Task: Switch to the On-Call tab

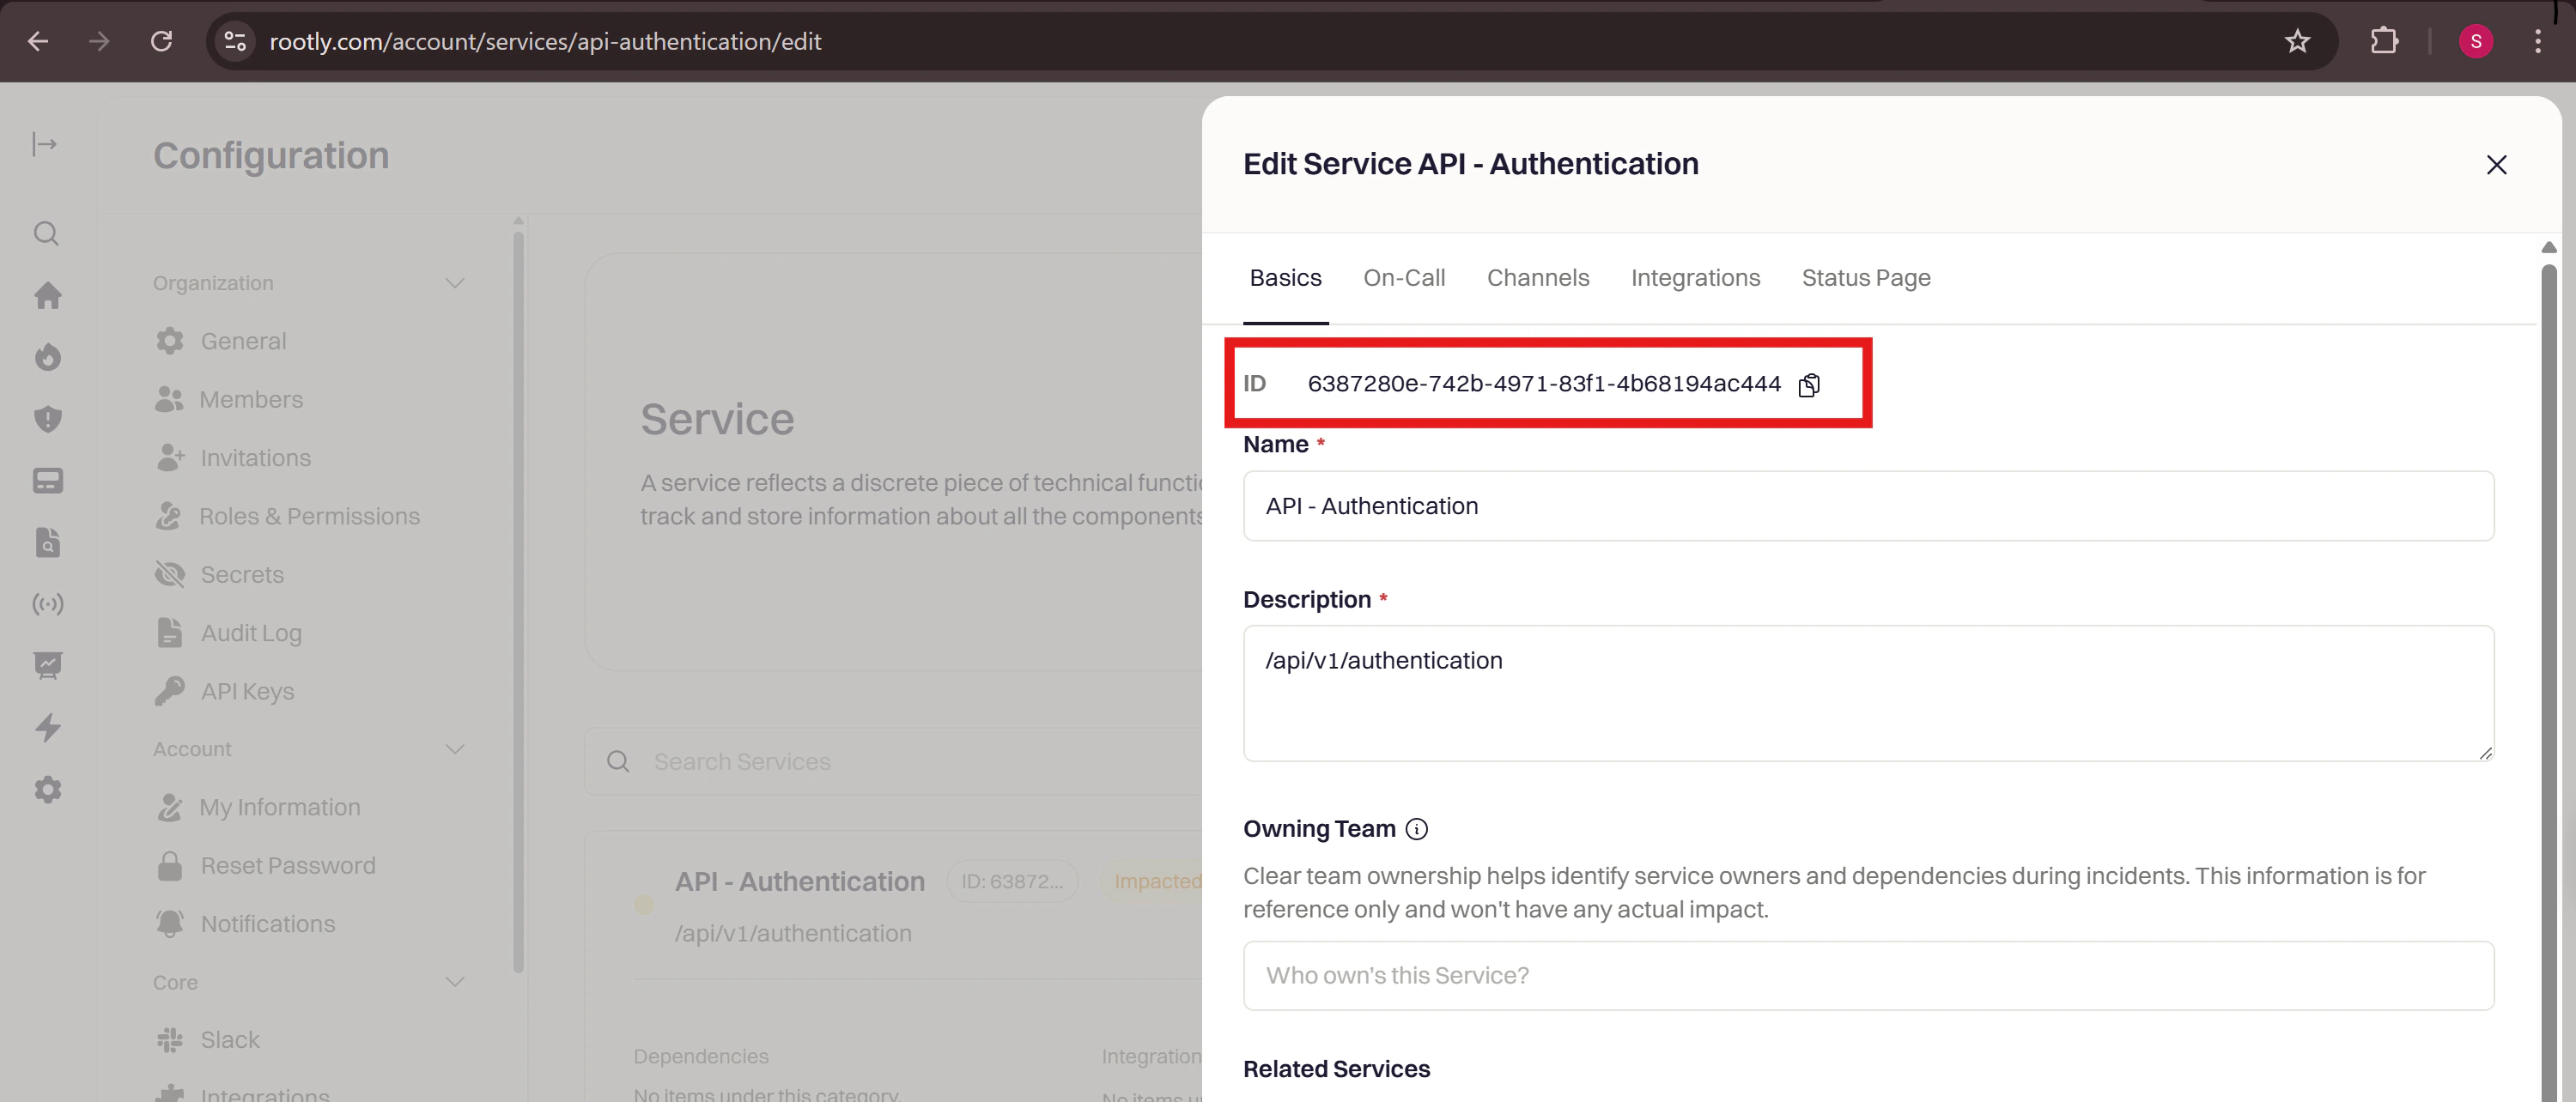Action: [x=1403, y=278]
